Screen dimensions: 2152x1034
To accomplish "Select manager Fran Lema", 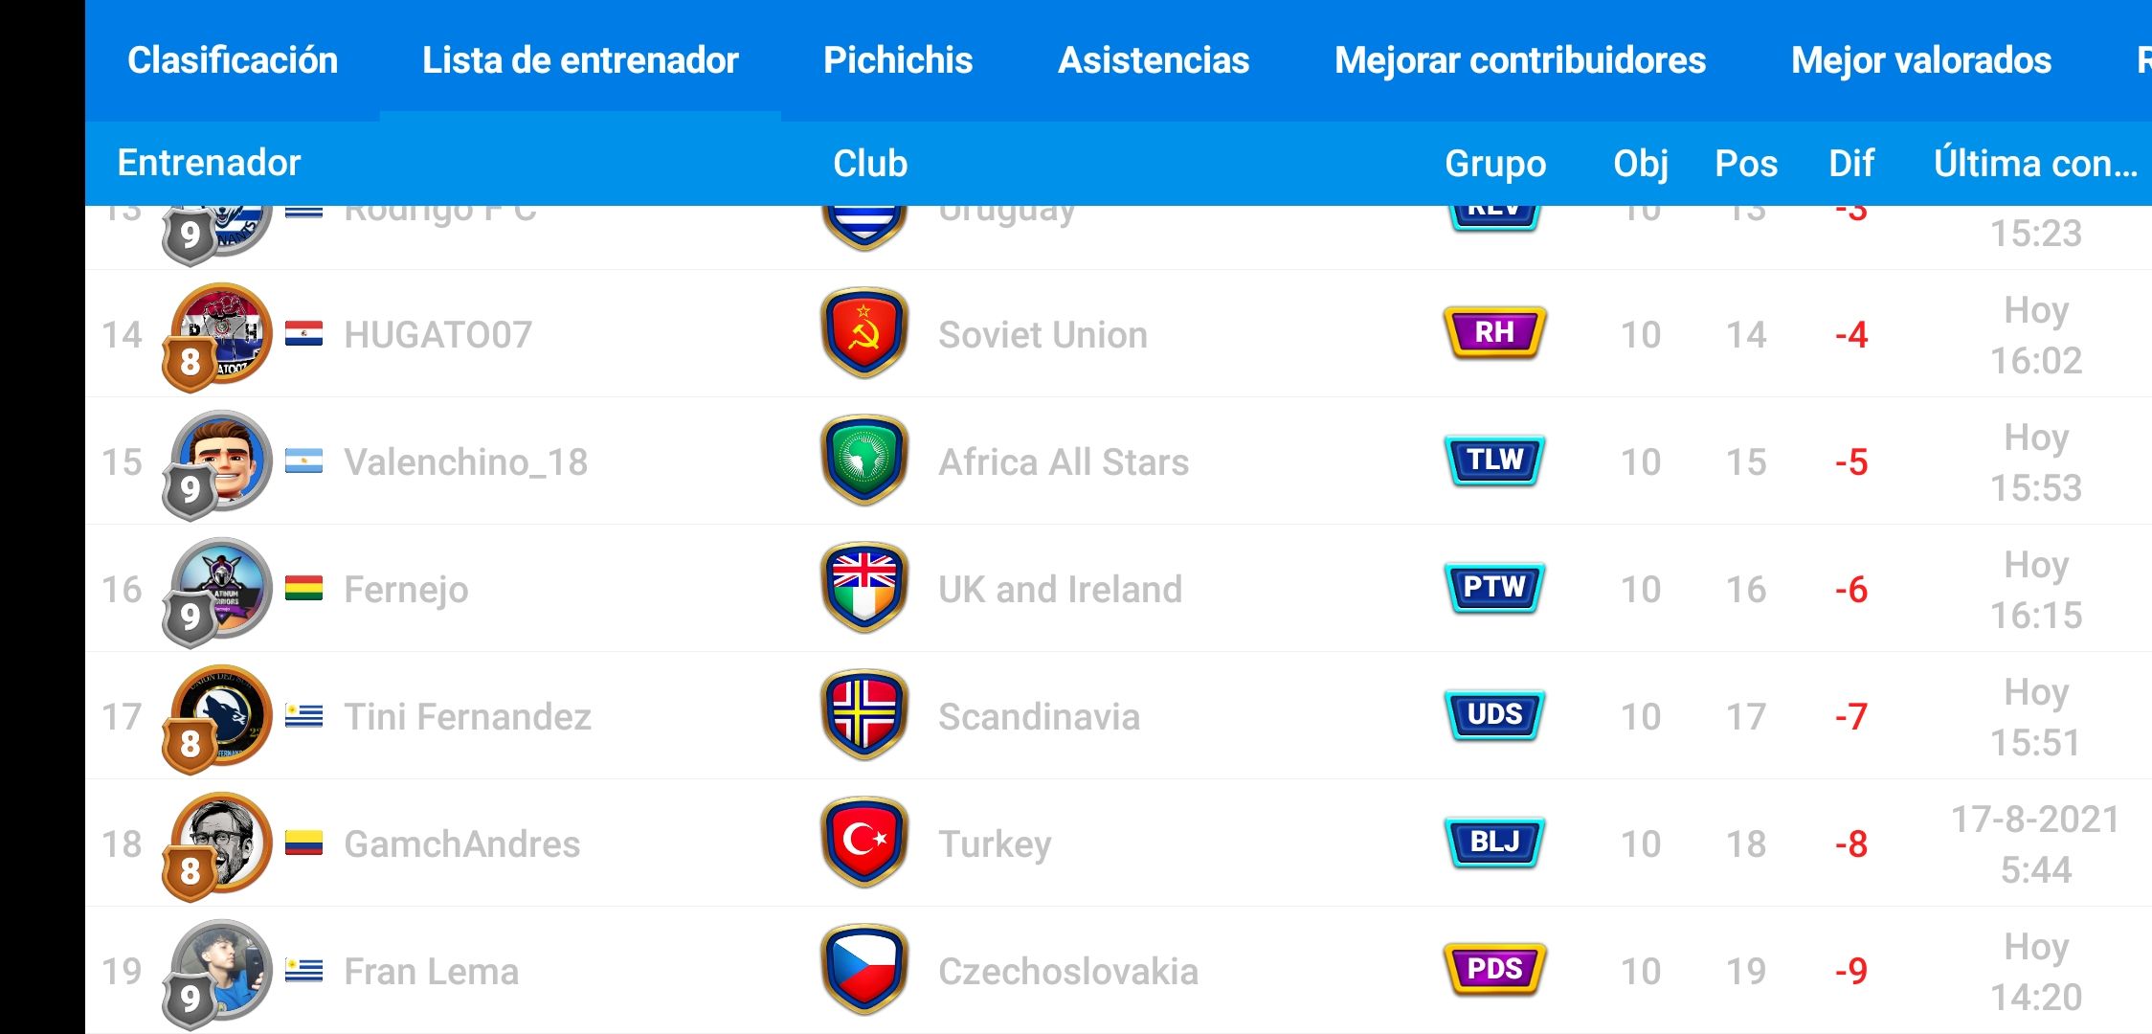I will pos(432,971).
